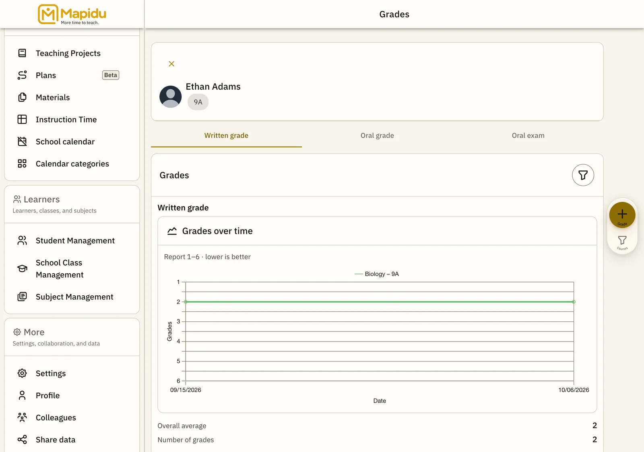Click the Share data icon
The image size is (644, 452).
(22, 440)
